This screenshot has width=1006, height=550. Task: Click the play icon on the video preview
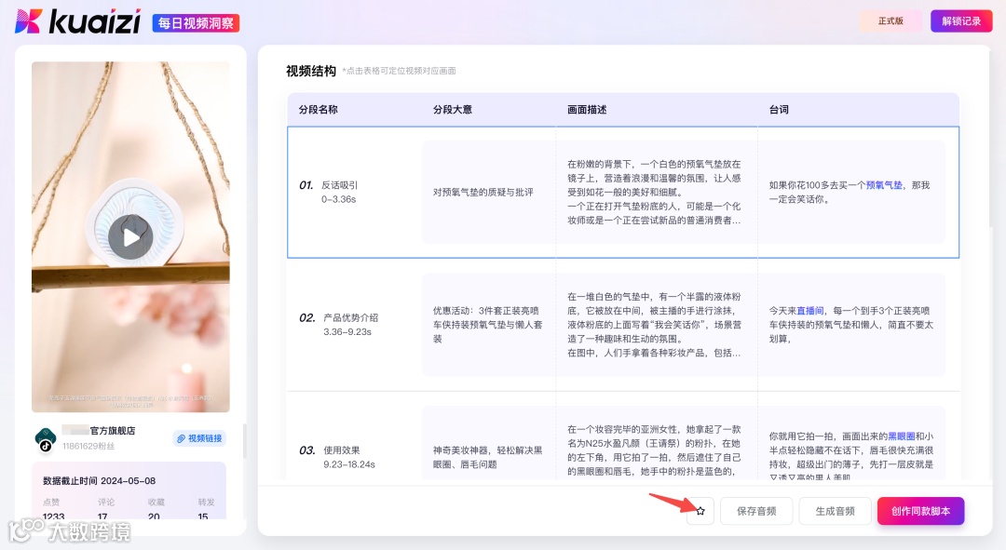[x=130, y=236]
